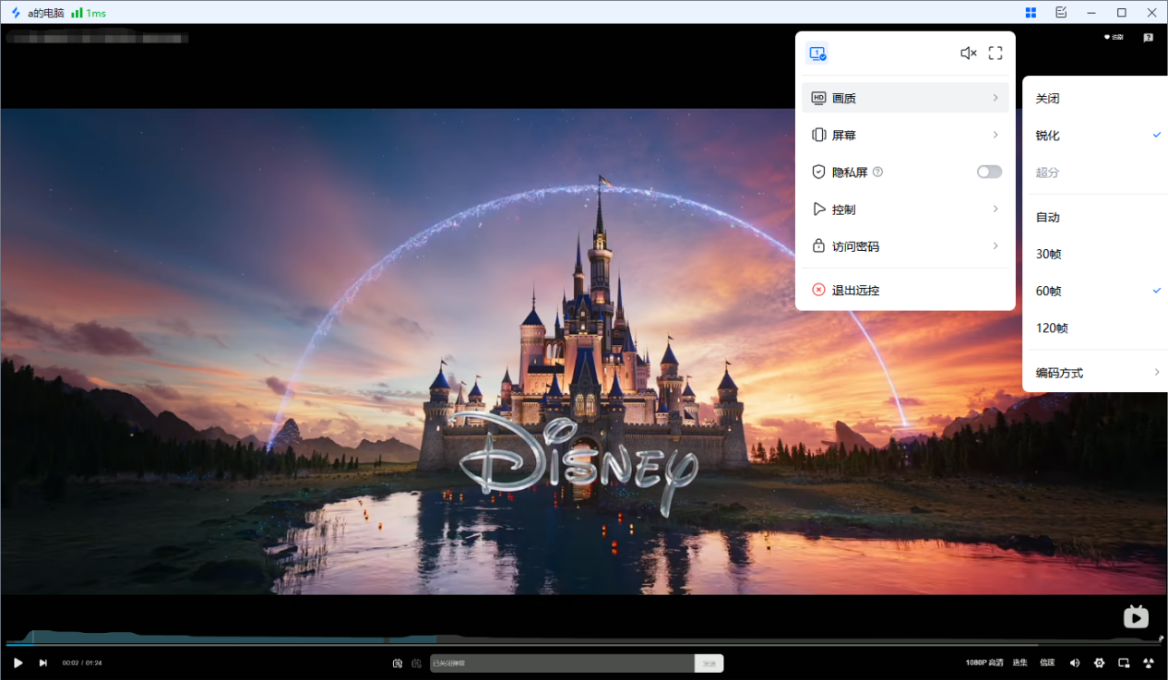This screenshot has height=680, width=1168.
Task: Expand the 屏幕 screen submenu
Action: click(x=904, y=135)
